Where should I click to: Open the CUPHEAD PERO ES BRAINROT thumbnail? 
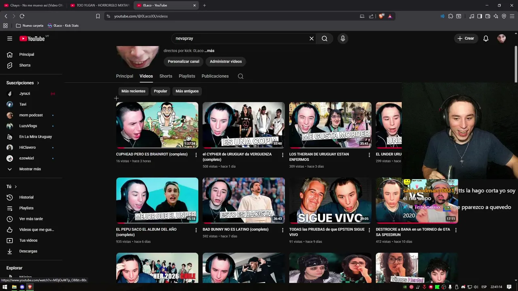[x=157, y=125]
